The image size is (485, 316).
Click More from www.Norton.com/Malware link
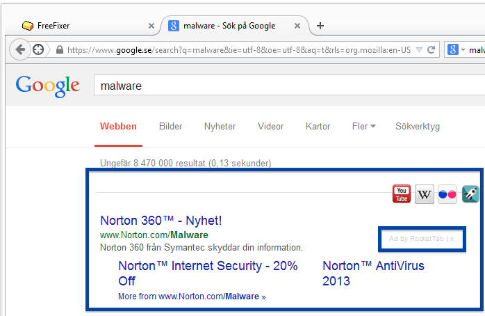click(192, 297)
